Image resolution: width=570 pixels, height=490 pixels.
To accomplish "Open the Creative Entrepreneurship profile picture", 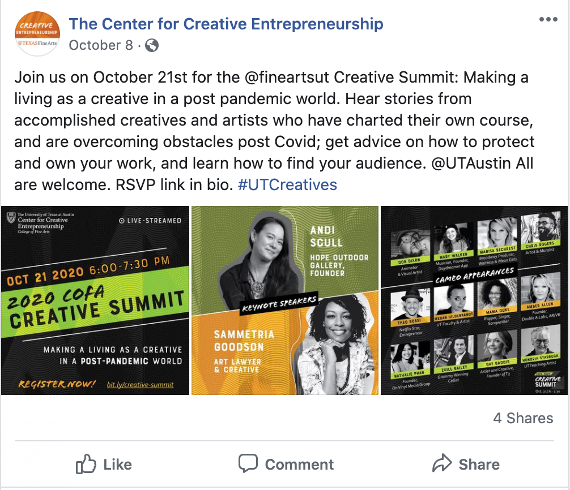I will pos(37,34).
